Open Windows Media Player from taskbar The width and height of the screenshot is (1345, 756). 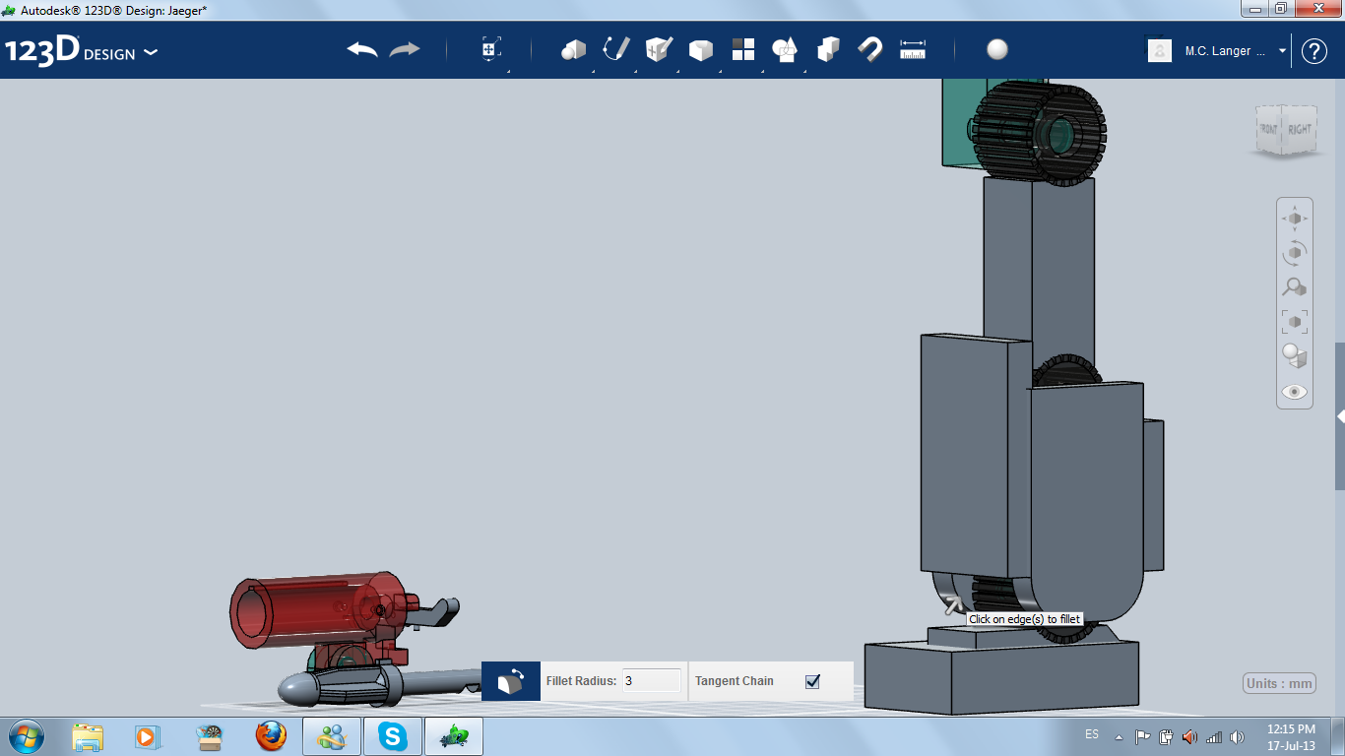pyautogui.click(x=147, y=736)
